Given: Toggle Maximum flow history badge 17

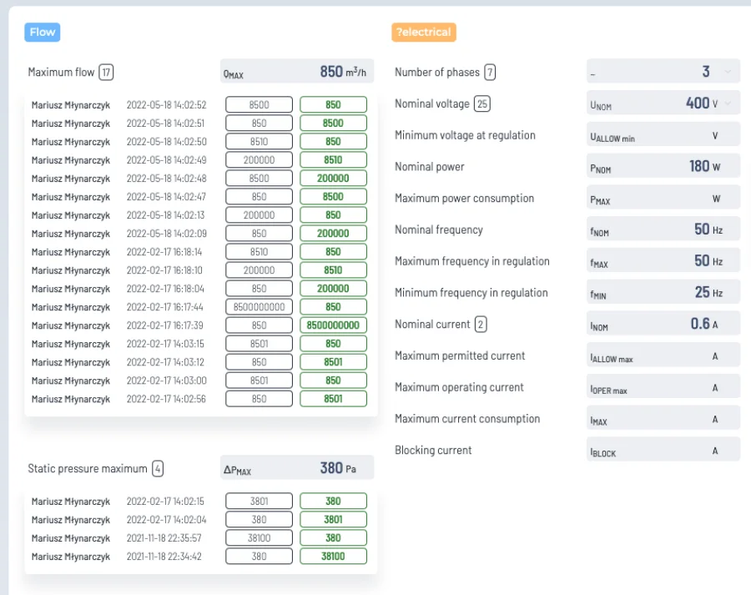Looking at the screenshot, I should point(106,73).
